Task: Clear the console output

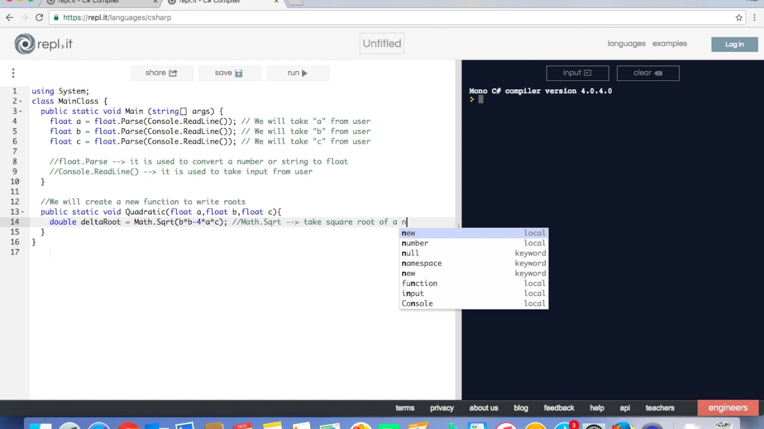Action: (x=648, y=73)
